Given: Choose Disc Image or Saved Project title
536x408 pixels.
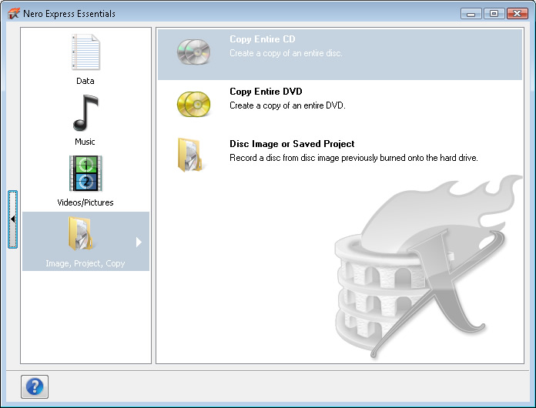Looking at the screenshot, I should pos(292,144).
